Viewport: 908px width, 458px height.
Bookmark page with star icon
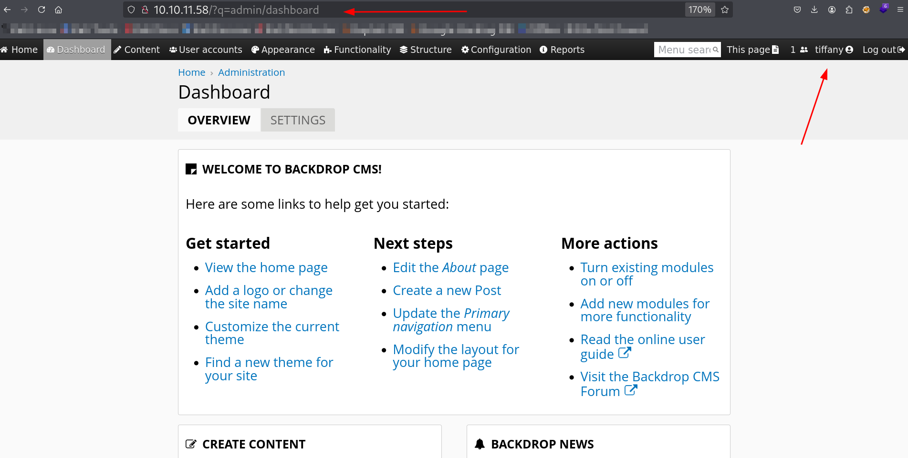[725, 10]
